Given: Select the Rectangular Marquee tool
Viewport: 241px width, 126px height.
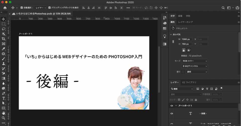Looking at the screenshot, I should [3, 24].
